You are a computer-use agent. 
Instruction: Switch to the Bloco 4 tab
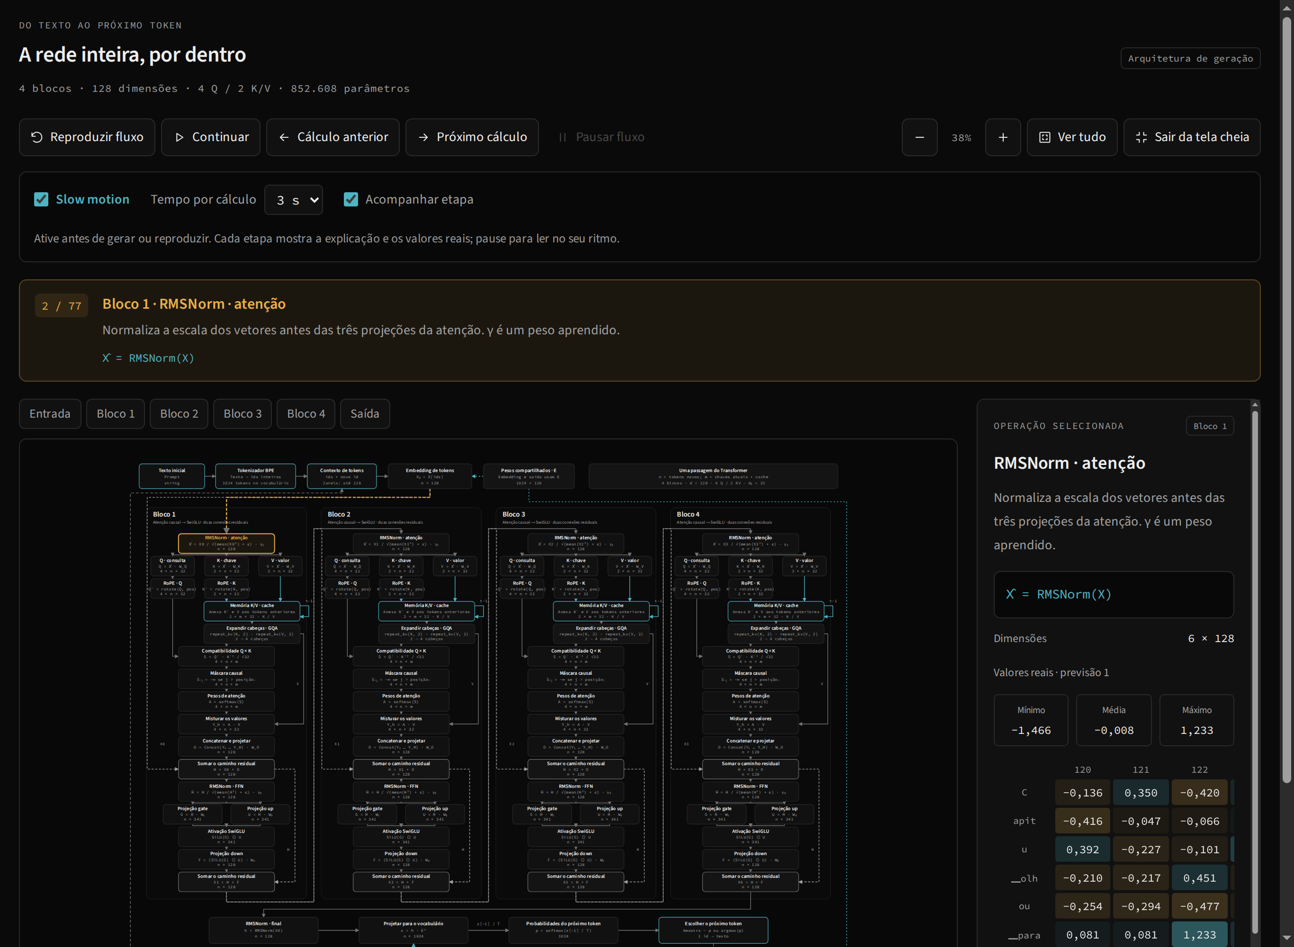pyautogui.click(x=306, y=414)
